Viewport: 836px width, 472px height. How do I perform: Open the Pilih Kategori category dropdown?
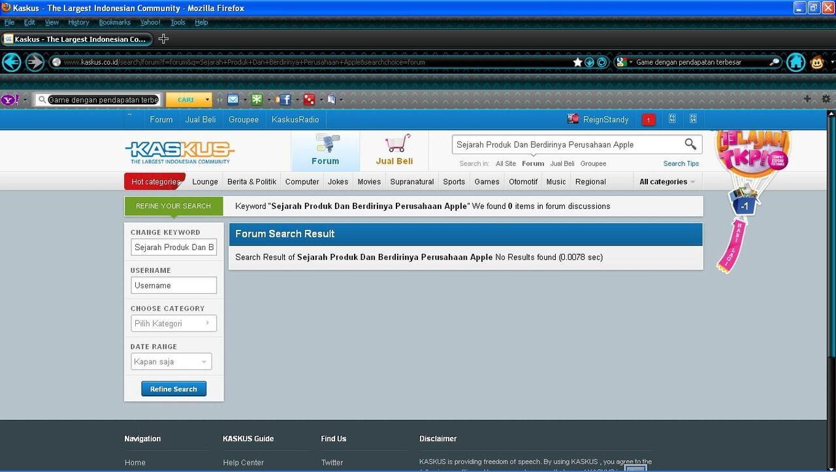pyautogui.click(x=173, y=323)
